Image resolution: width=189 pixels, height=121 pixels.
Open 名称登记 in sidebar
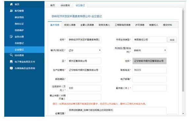click(19, 43)
